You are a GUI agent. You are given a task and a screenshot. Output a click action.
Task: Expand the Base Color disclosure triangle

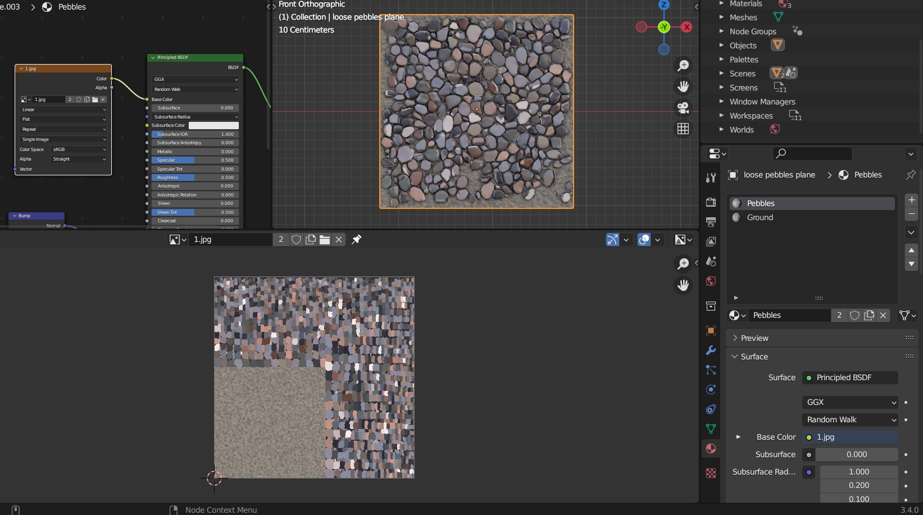point(738,437)
